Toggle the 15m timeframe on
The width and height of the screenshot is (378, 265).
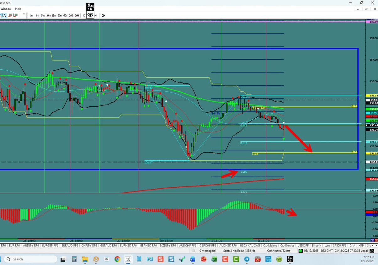(x=54, y=15)
